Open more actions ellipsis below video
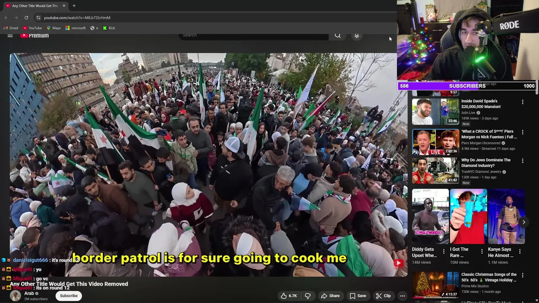The width and height of the screenshot is (539, 303). click(x=403, y=296)
